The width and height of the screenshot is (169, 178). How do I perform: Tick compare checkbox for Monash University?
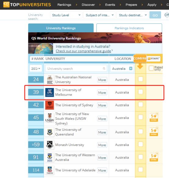[140, 144]
